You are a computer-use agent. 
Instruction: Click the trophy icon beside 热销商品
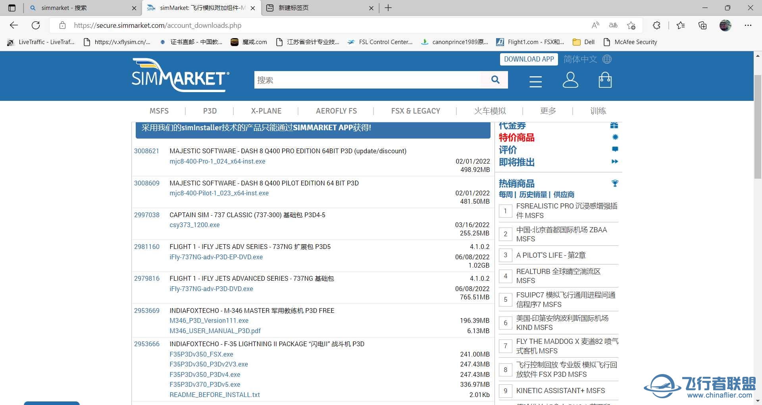[x=615, y=183]
